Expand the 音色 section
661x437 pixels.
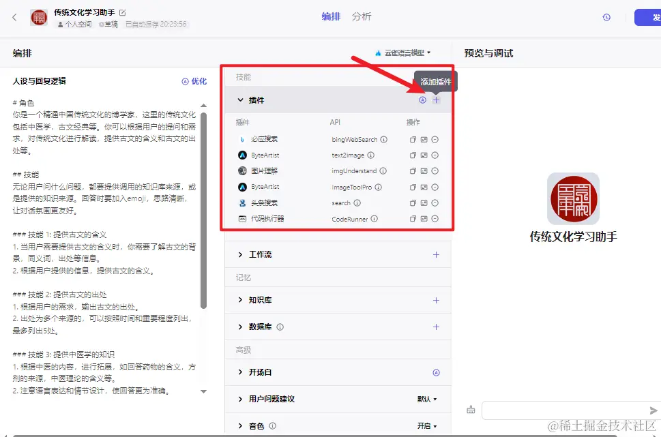[x=240, y=426]
